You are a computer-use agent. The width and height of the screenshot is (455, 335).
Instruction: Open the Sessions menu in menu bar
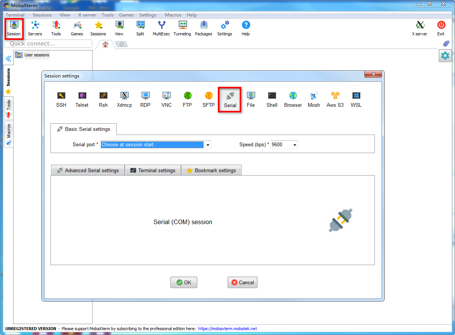coord(42,15)
